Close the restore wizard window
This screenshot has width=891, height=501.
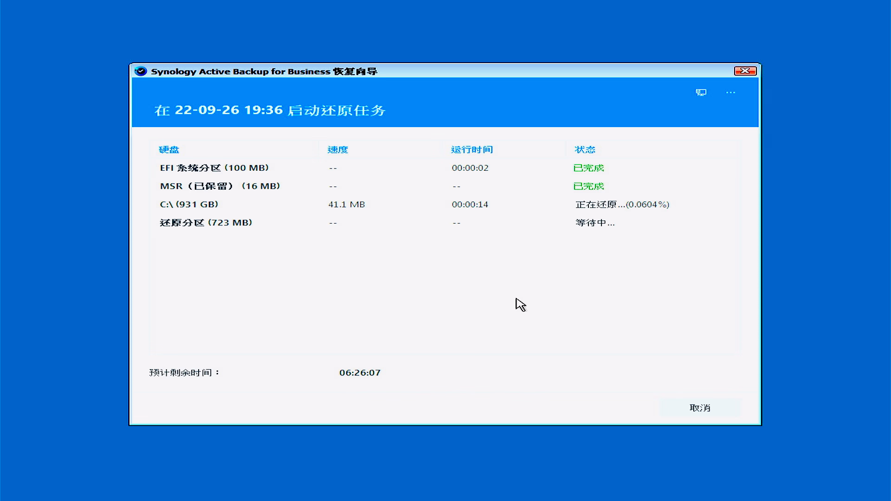pyautogui.click(x=745, y=71)
